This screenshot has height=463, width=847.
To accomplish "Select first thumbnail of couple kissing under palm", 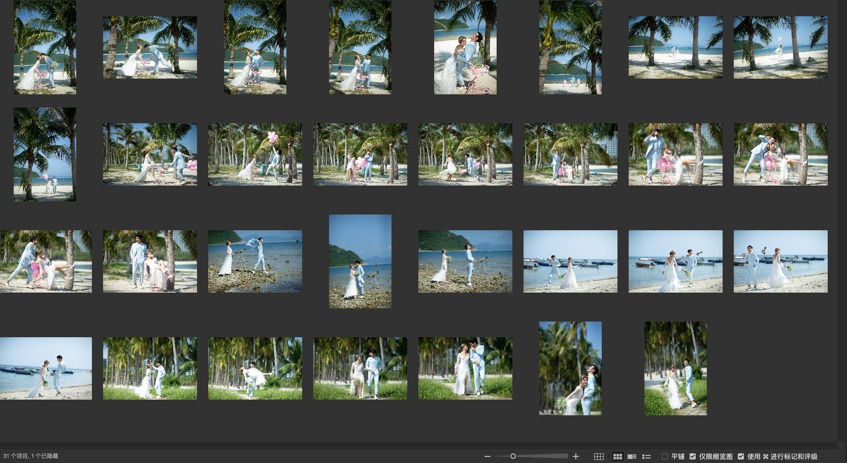I will 45,47.
